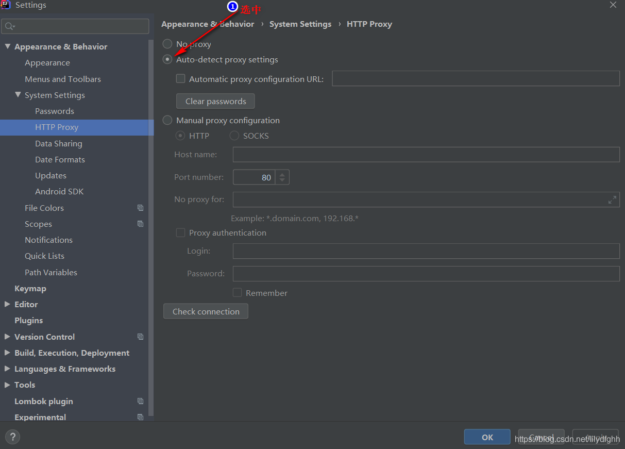
Task: Open Plugins settings page
Action: pyautogui.click(x=29, y=320)
